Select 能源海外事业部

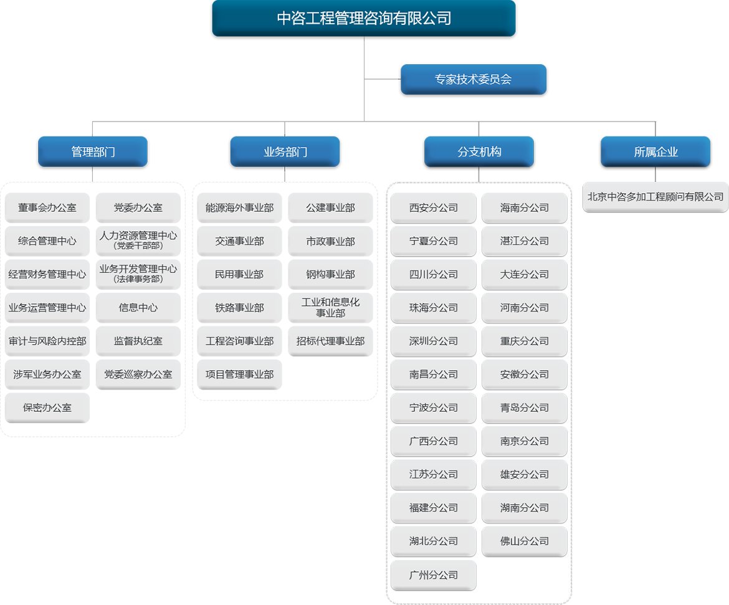coord(239,208)
